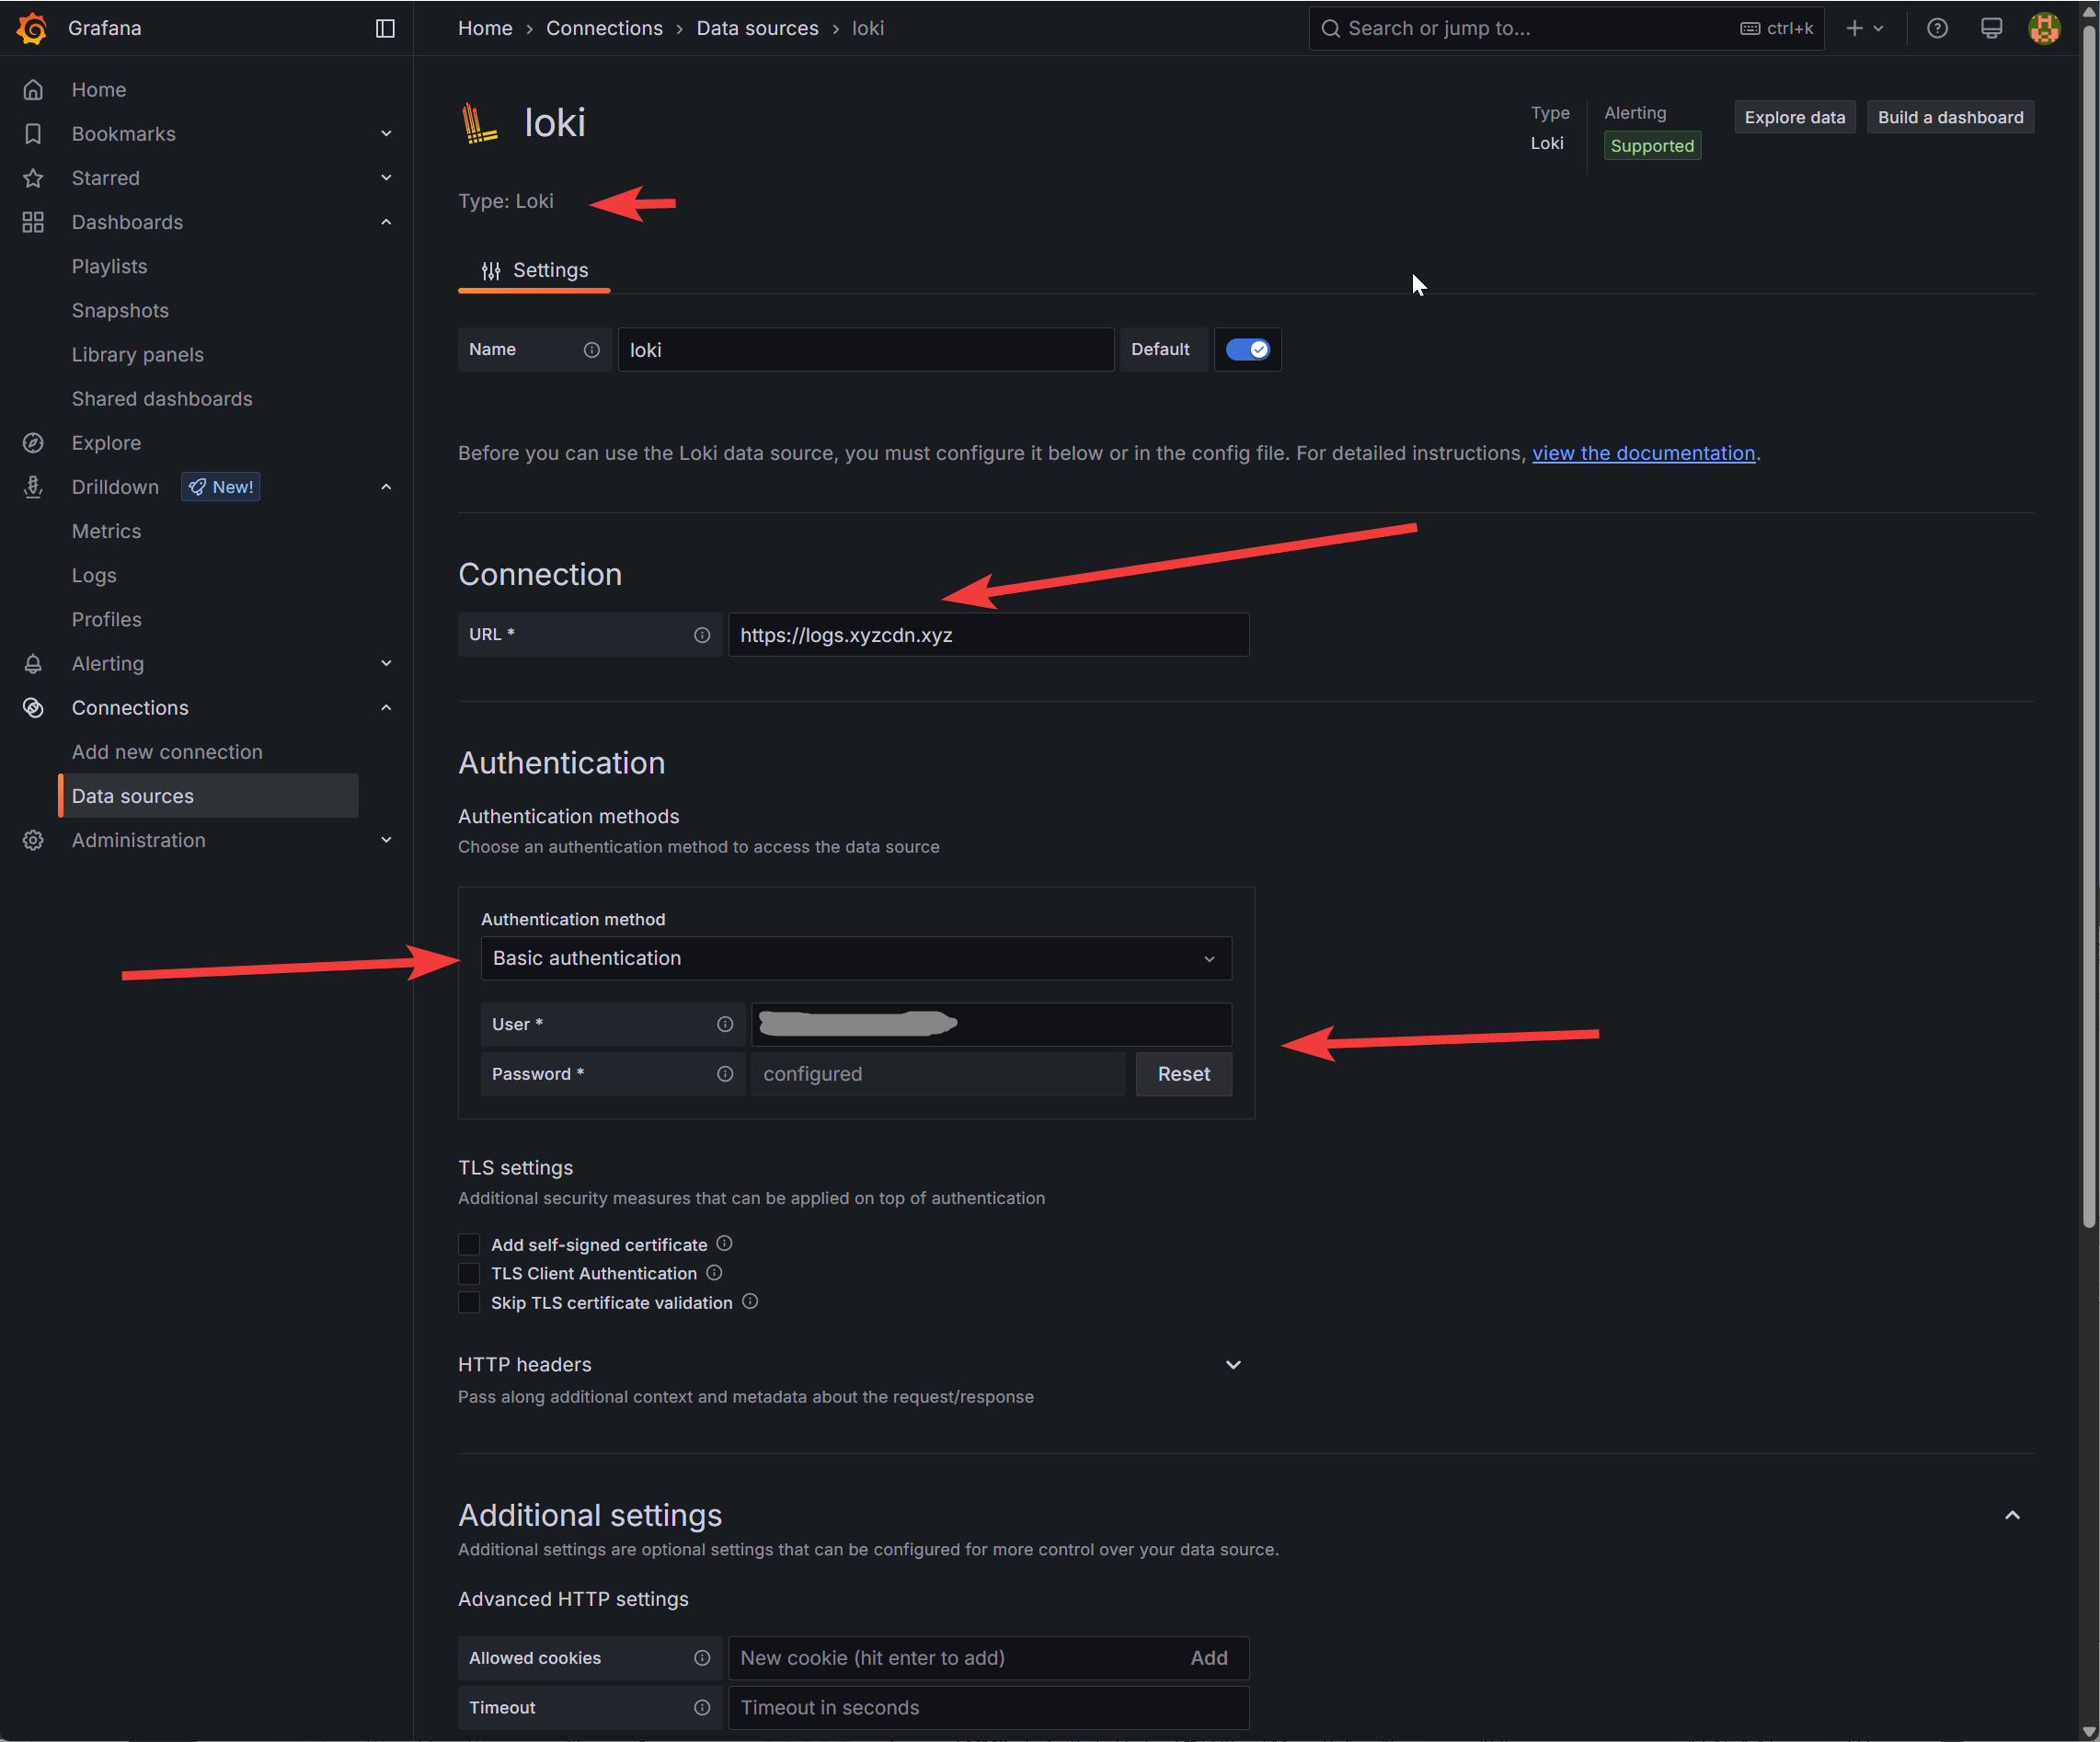Go to Data sources breadcrumb link
The height and width of the screenshot is (1742, 2100).
(x=757, y=28)
